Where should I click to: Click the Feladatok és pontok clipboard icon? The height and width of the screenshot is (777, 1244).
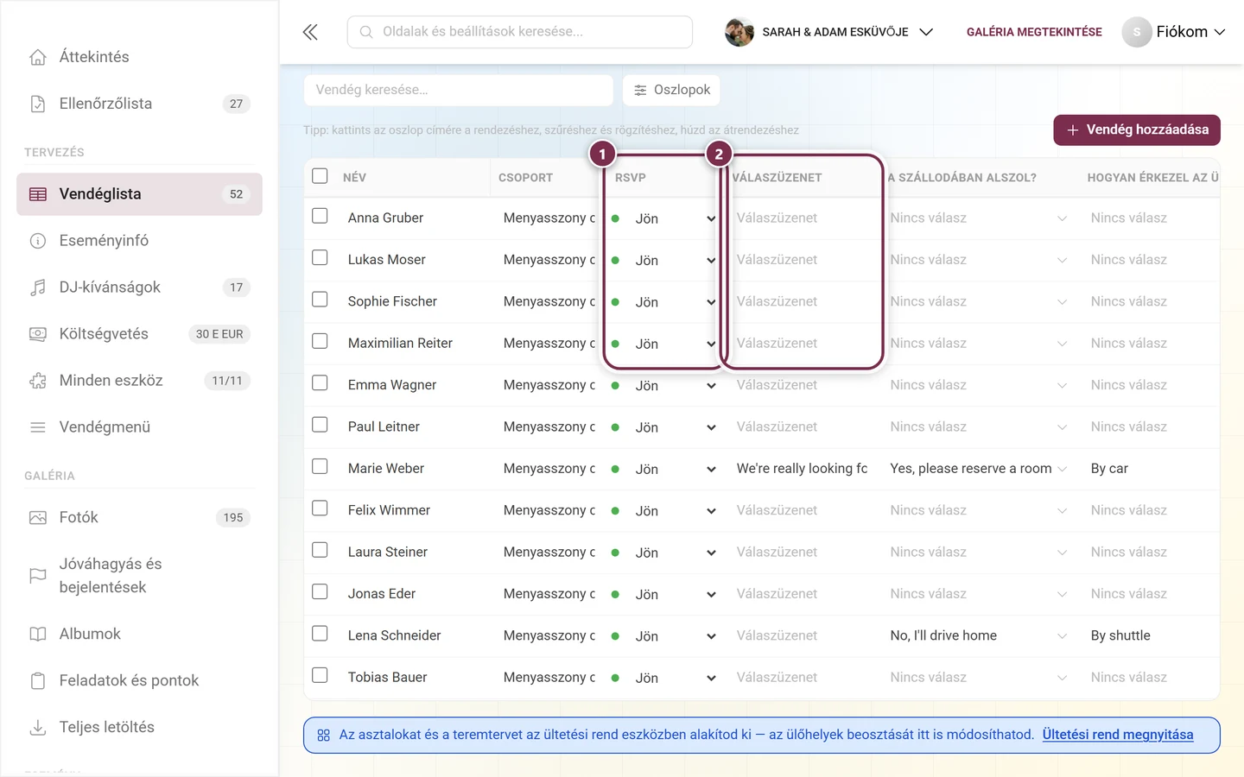38,681
